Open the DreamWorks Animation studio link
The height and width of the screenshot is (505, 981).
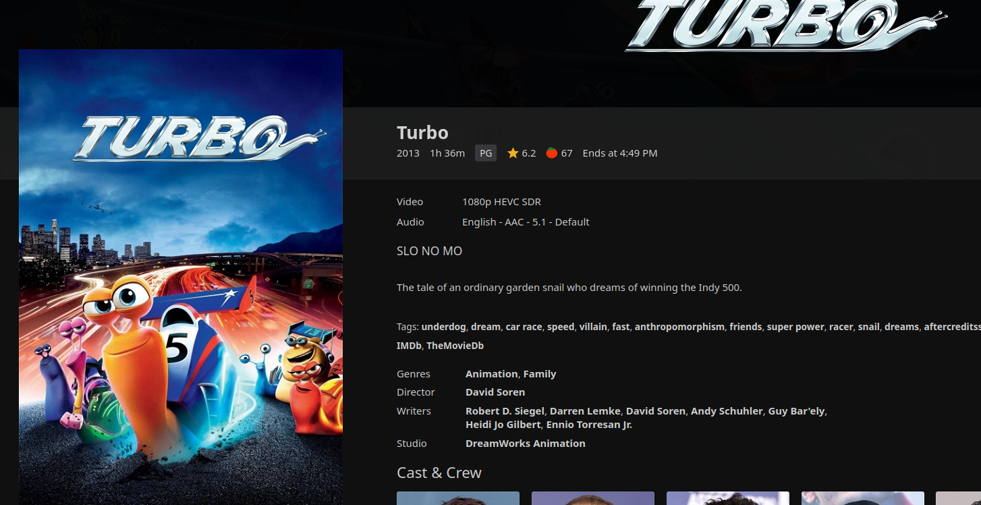click(x=526, y=444)
